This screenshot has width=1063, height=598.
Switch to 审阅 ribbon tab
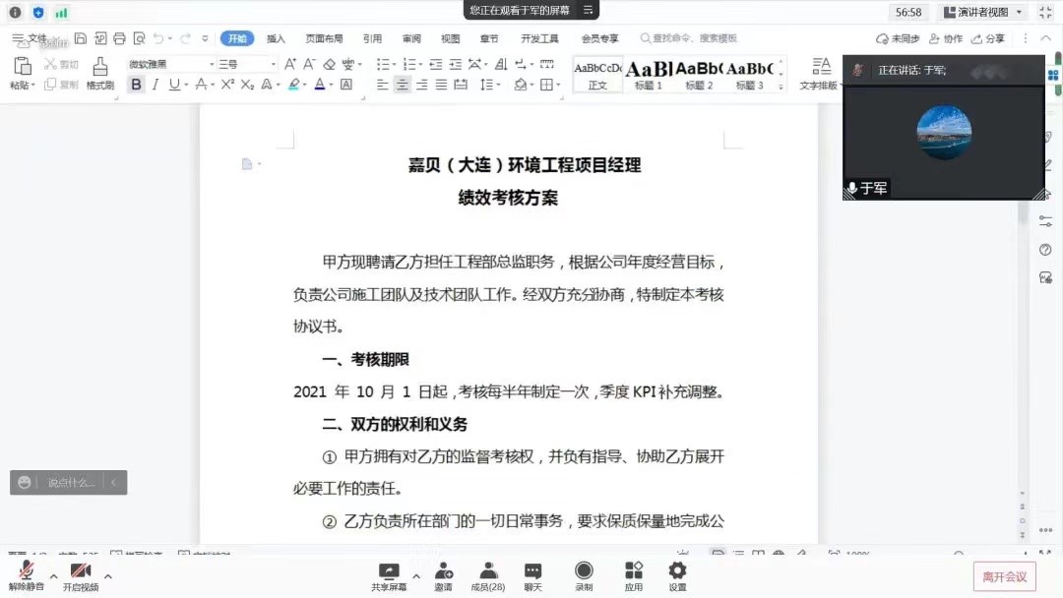(x=411, y=38)
